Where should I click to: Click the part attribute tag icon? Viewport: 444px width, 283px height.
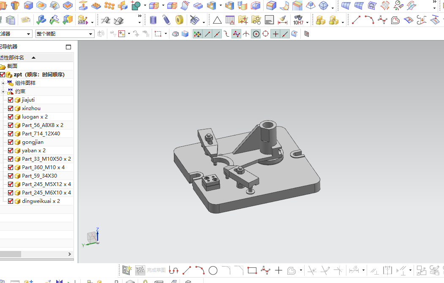25,20
